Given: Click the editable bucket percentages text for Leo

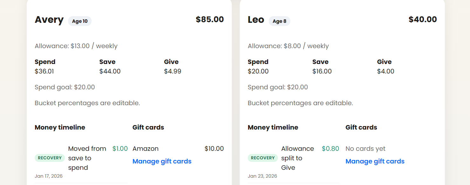Looking at the screenshot, I should tap(300, 103).
